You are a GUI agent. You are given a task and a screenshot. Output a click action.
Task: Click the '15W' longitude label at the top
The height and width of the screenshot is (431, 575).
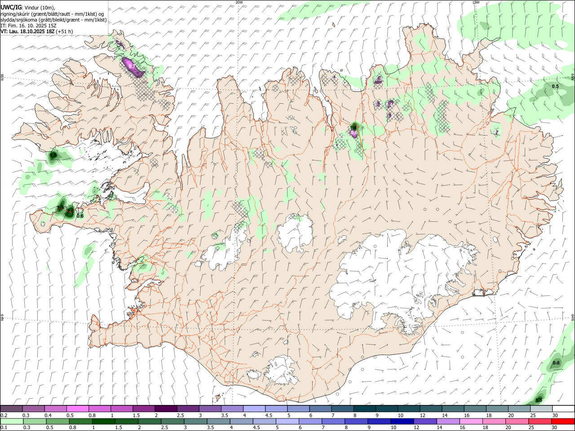tap(475, 2)
